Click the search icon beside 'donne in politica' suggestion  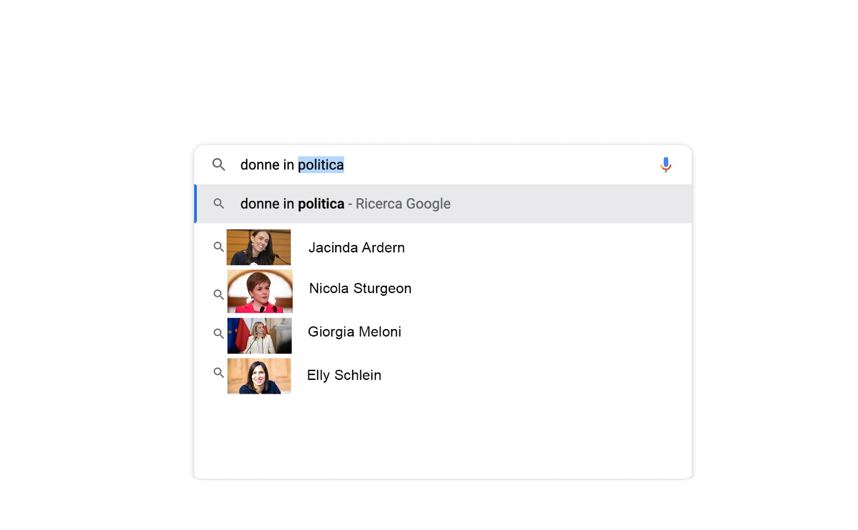218,204
